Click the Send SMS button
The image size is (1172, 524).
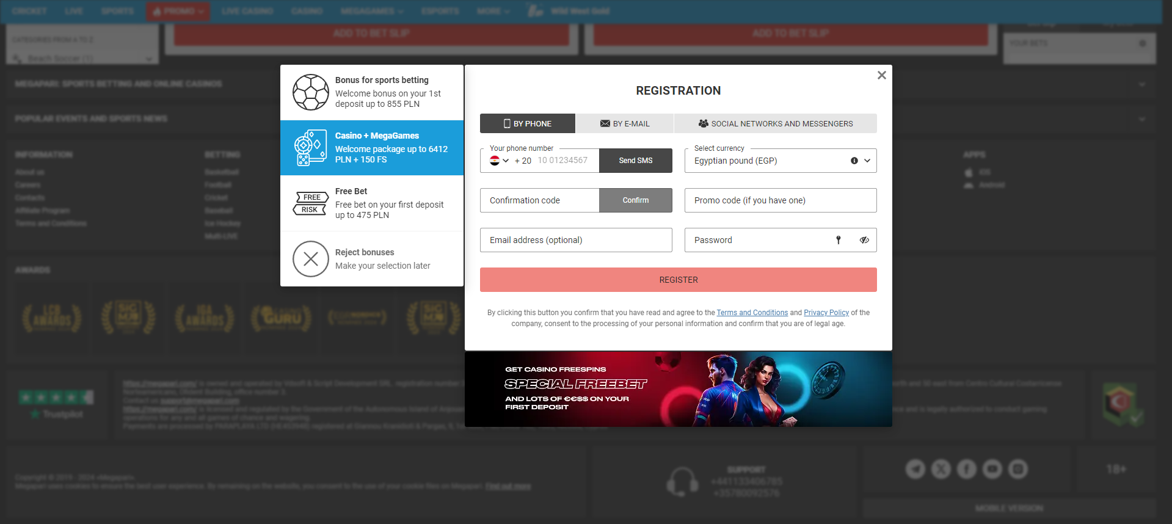pos(636,161)
